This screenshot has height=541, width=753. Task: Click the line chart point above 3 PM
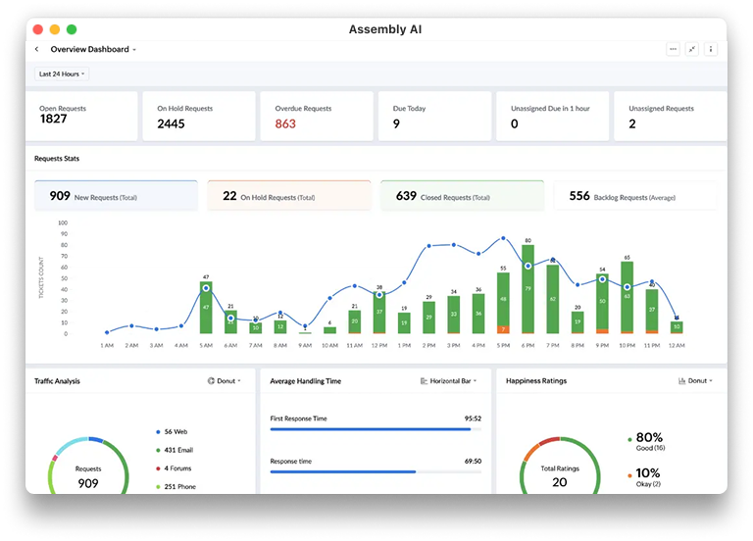coord(453,245)
